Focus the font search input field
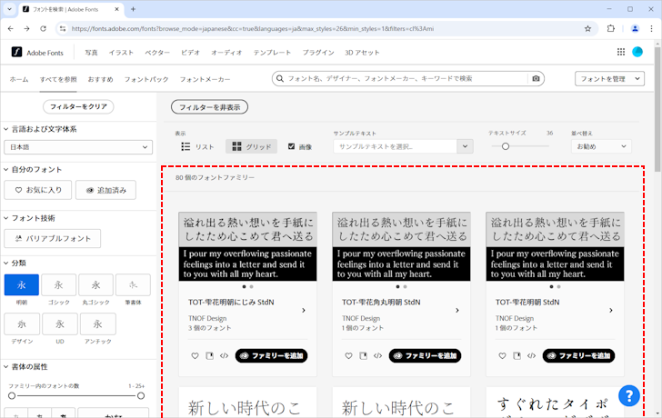The height and width of the screenshot is (418, 662). click(x=406, y=78)
